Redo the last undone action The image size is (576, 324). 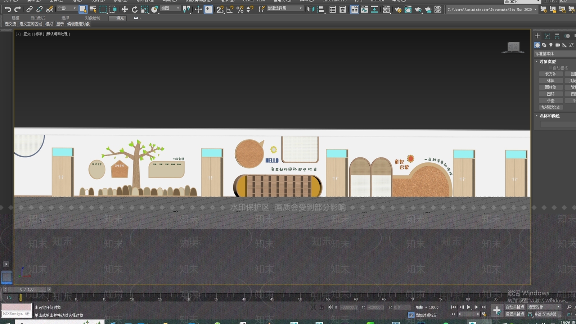coord(17,9)
